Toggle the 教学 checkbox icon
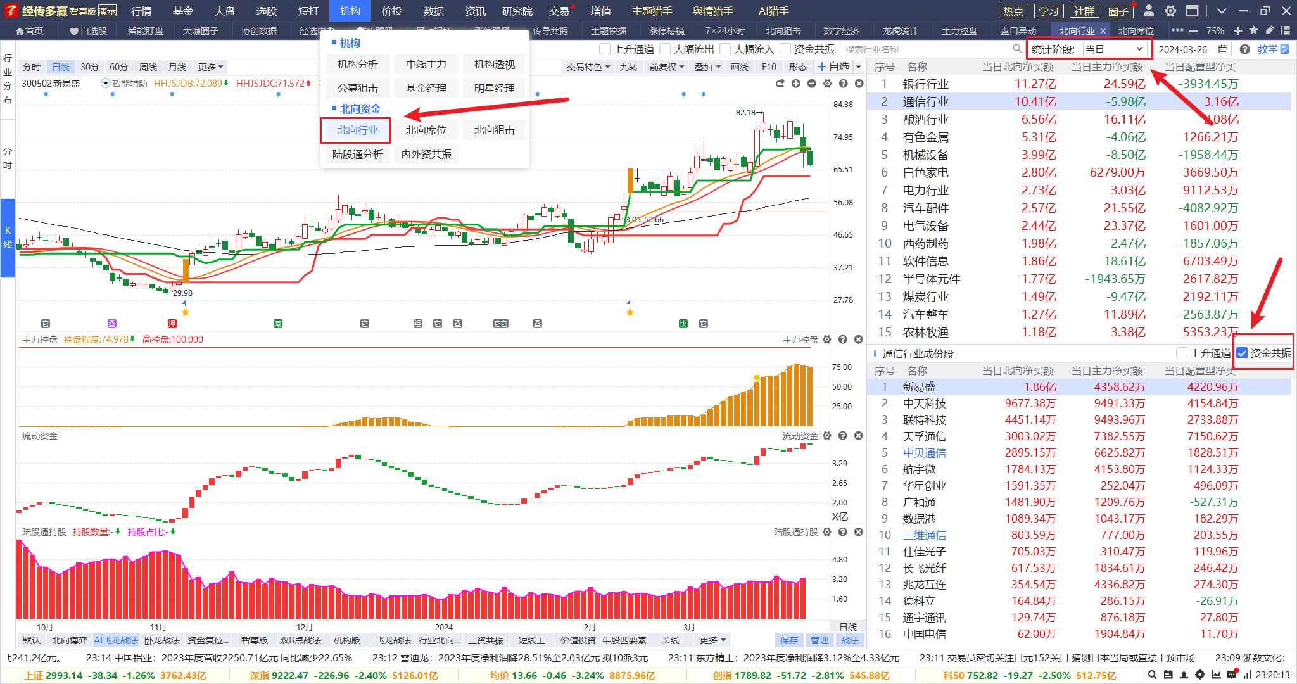1297x684 pixels. [1284, 49]
